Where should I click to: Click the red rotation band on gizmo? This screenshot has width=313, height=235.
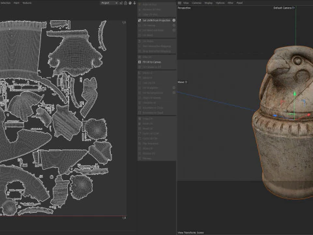tap(282, 102)
